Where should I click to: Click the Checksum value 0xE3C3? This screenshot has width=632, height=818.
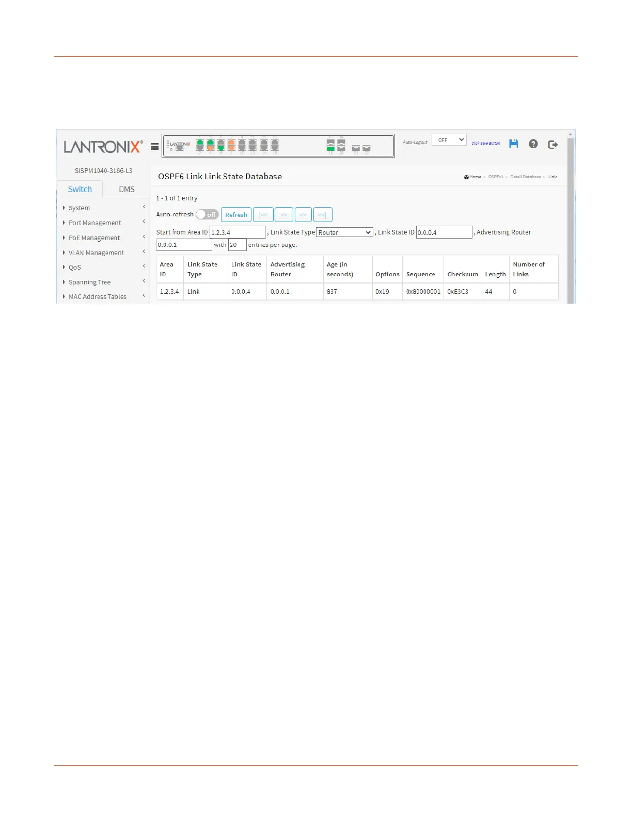(x=457, y=292)
